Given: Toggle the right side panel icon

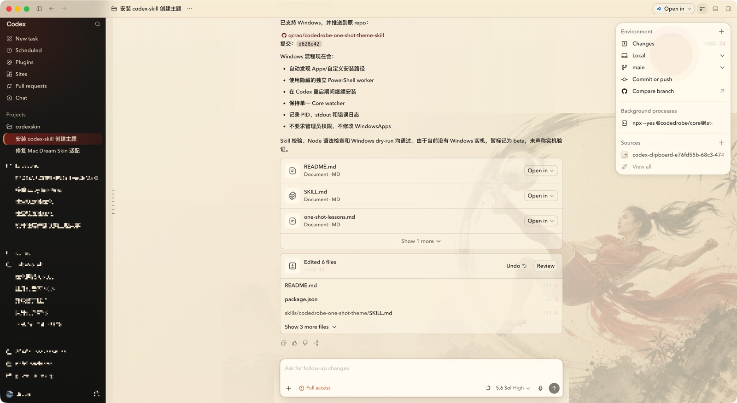Looking at the screenshot, I should tap(728, 9).
